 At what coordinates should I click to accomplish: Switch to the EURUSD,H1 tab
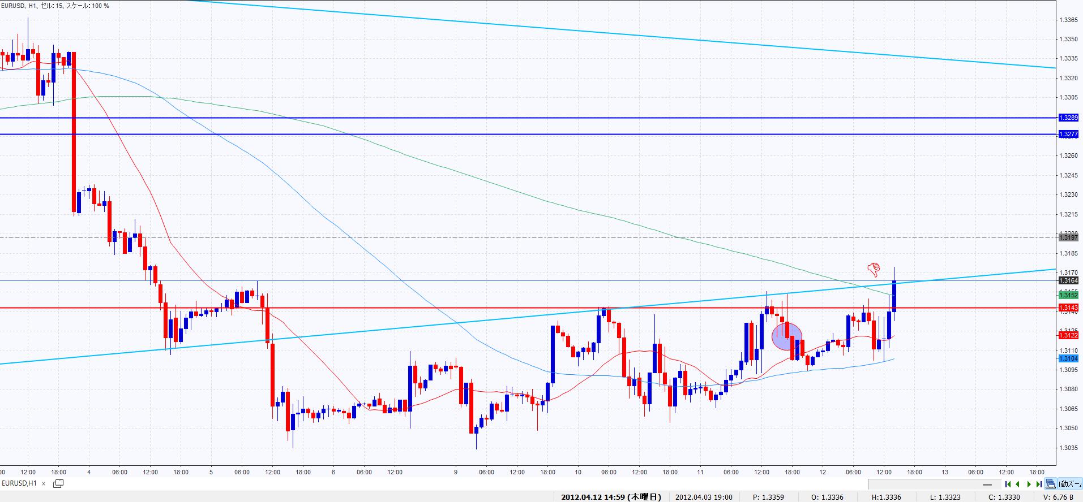20,483
